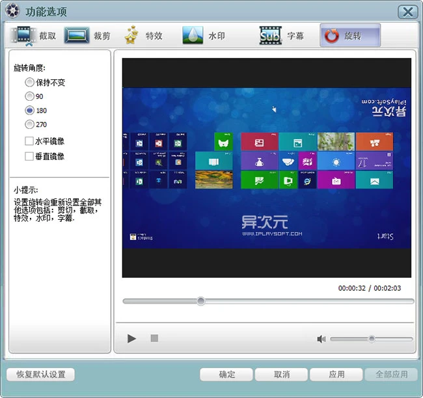The height and width of the screenshot is (398, 423).
Task: Click the 应用 apply button
Action: (x=336, y=375)
